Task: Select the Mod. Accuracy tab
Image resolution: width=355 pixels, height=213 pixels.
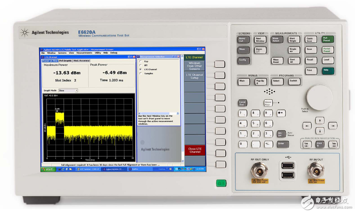Action: pyautogui.click(x=81, y=61)
